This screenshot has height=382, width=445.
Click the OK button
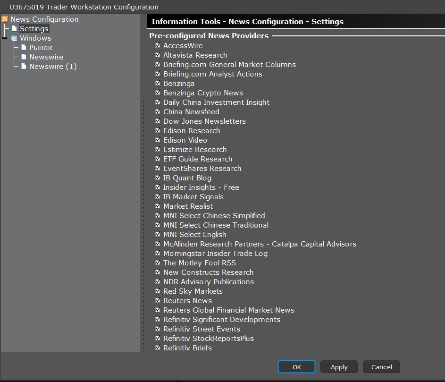click(296, 367)
